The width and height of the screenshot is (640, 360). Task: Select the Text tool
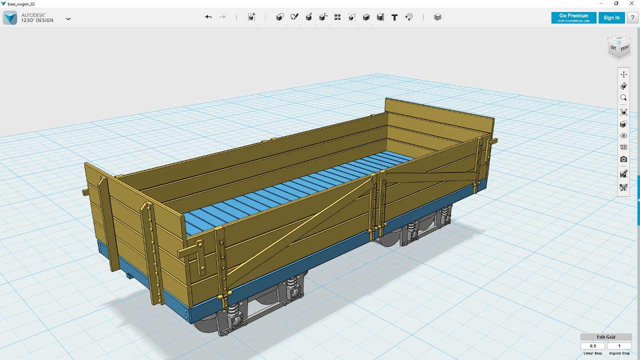(x=394, y=17)
